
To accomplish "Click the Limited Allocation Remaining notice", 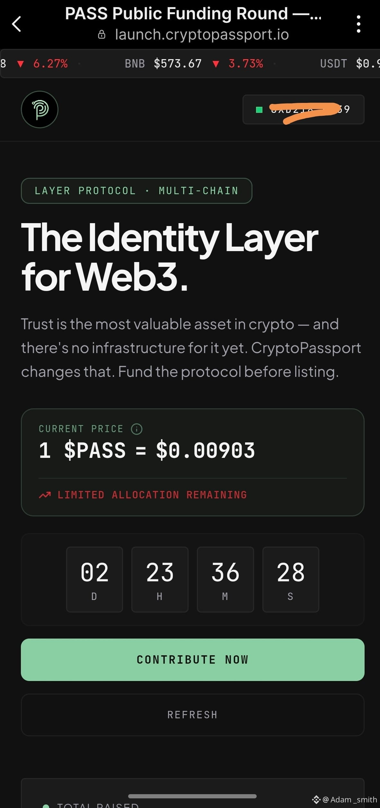I will [x=143, y=495].
